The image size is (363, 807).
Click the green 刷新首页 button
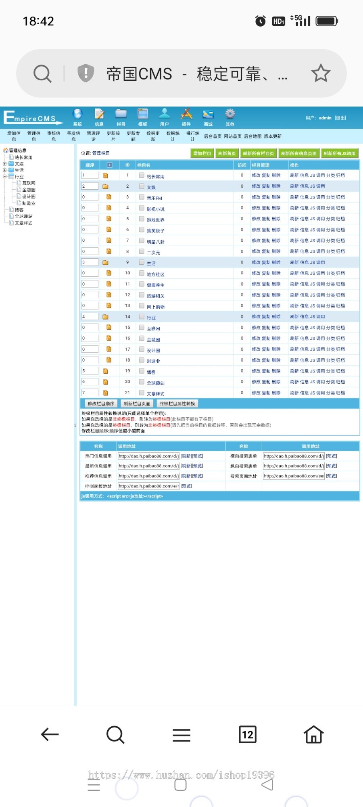click(x=227, y=153)
